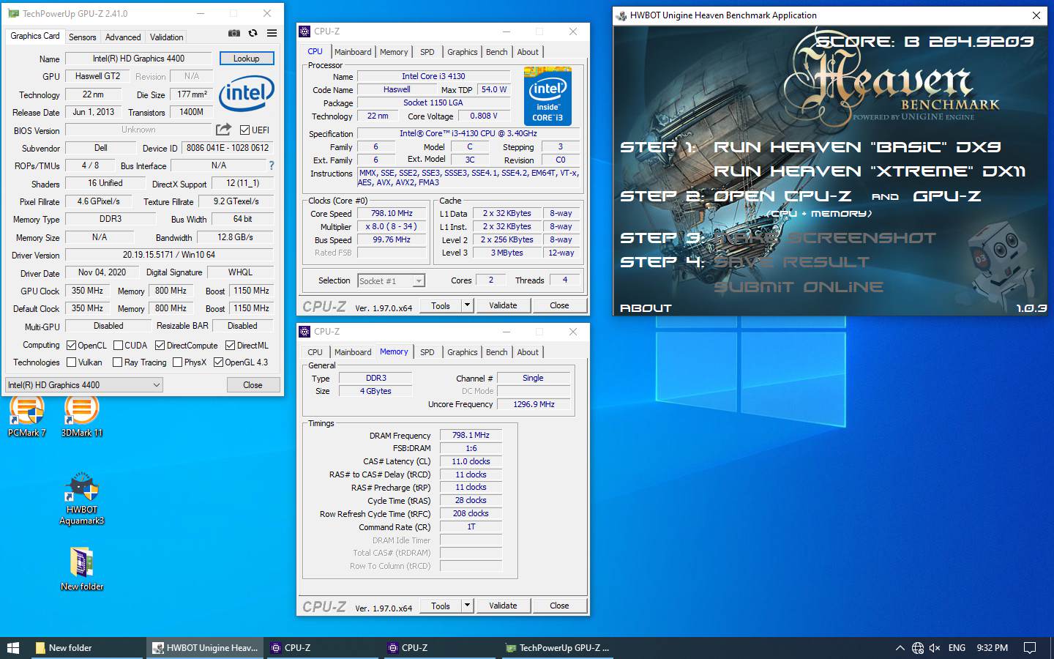Open Mainboard tab in top CPU-Z window
The image size is (1054, 659).
click(353, 52)
